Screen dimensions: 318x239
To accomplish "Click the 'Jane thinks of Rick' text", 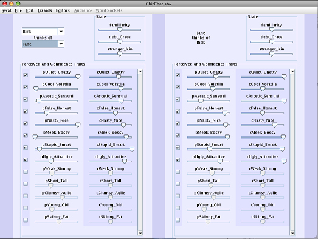I will (201, 38).
